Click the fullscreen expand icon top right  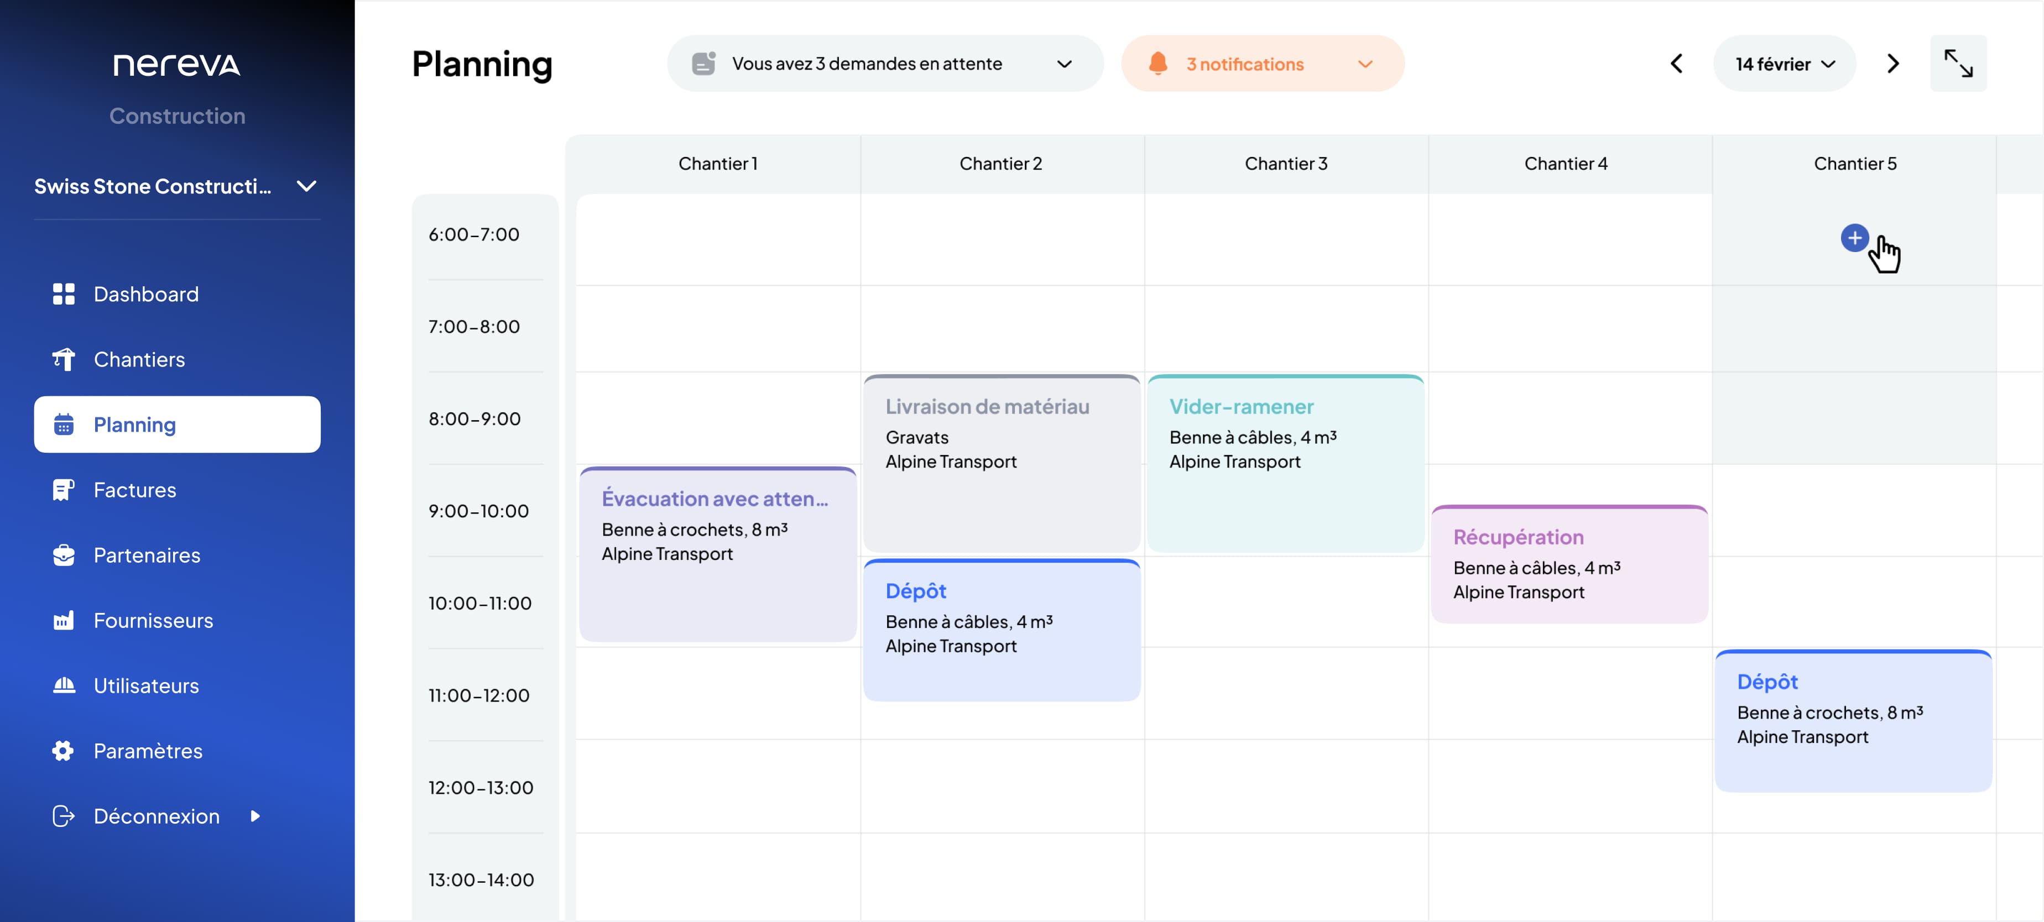pos(1959,64)
